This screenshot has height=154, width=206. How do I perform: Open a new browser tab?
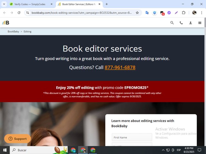[x=107, y=4]
